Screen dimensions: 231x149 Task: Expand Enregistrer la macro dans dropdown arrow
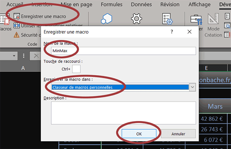pyautogui.click(x=192, y=87)
